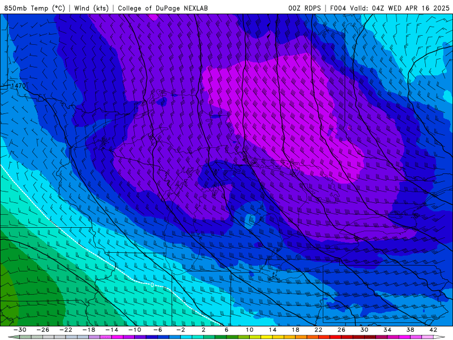Click the '-2' colorbar label
The height and width of the screenshot is (340, 453).
[x=181, y=330]
